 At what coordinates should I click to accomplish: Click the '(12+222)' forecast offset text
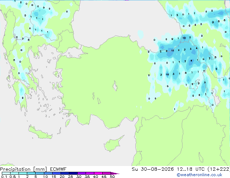pos(219,169)
